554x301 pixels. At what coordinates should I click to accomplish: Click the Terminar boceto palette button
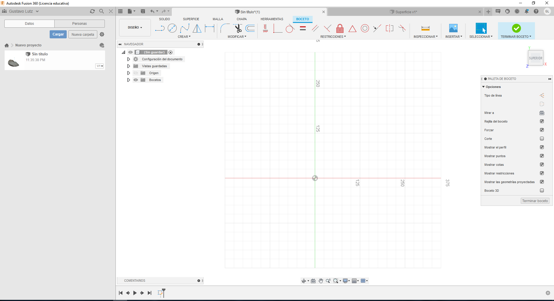click(x=535, y=201)
